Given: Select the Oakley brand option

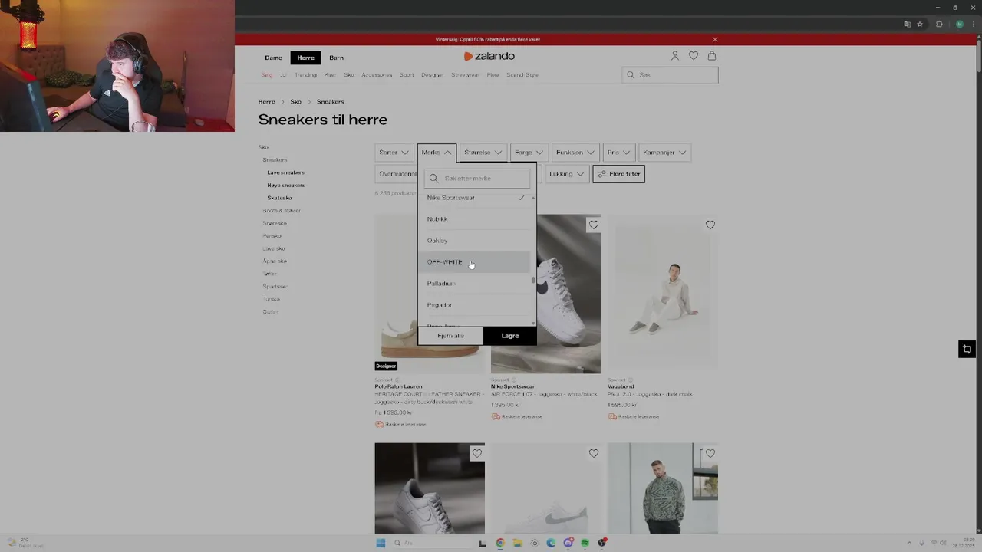Looking at the screenshot, I should pyautogui.click(x=476, y=241).
